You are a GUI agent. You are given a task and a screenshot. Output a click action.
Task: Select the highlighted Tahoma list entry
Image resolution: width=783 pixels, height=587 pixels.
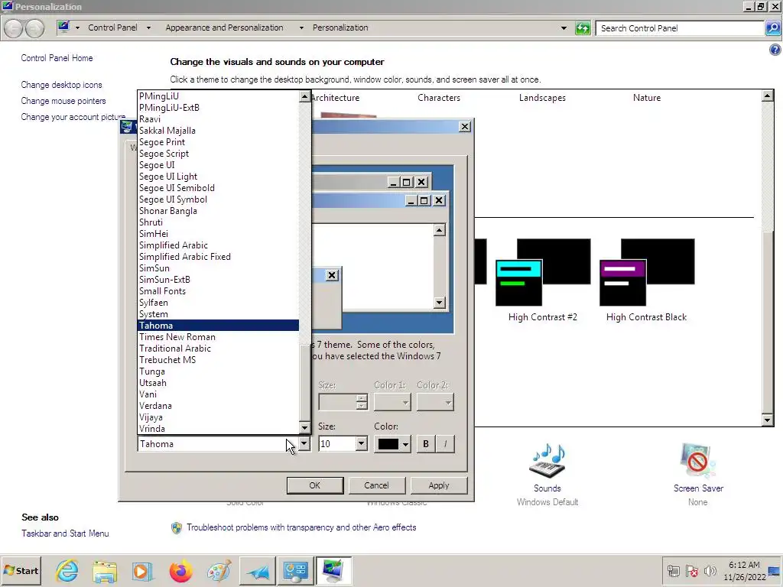[x=218, y=326]
